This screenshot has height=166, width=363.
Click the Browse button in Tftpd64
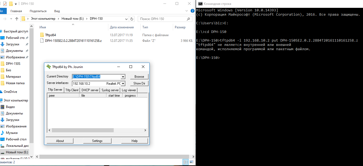(x=139, y=77)
